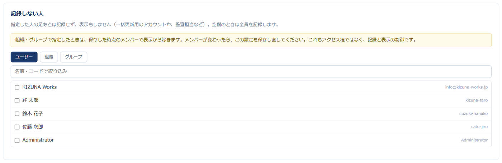
Task: Click the suzuki-hanako code text
Action: pos(473,114)
